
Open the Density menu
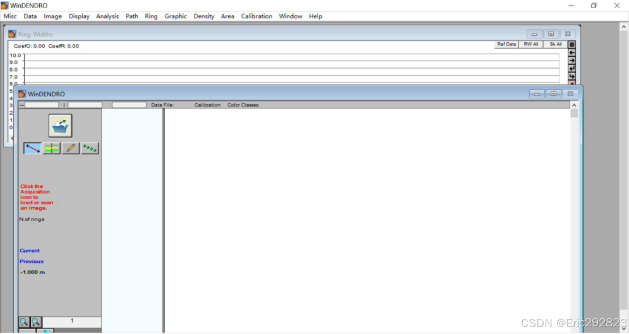click(204, 16)
